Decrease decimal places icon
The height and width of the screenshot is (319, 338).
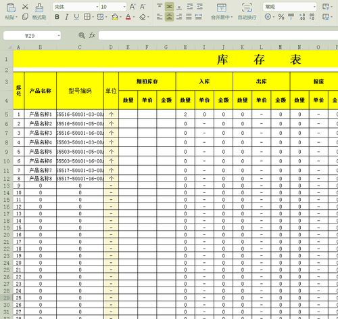pyautogui.click(x=312, y=17)
